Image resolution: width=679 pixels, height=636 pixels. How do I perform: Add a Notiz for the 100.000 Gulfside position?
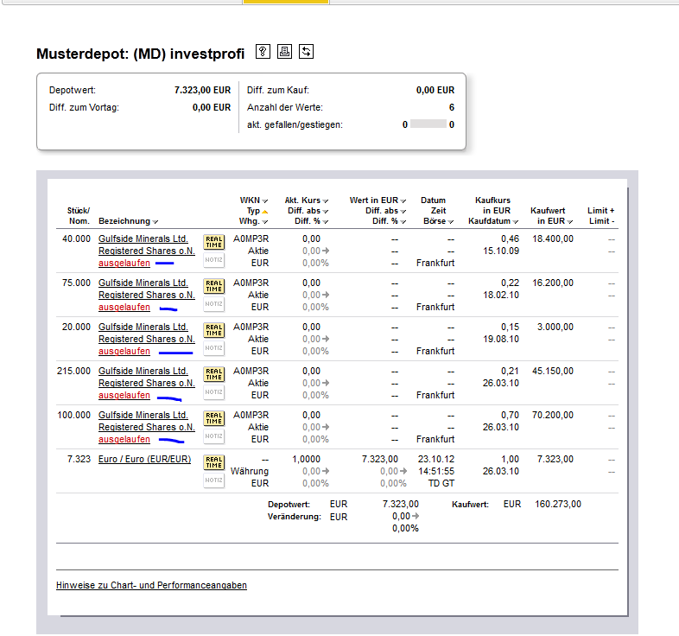pos(214,436)
